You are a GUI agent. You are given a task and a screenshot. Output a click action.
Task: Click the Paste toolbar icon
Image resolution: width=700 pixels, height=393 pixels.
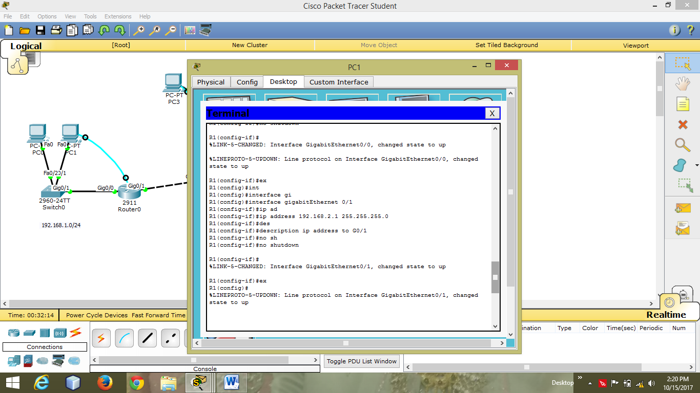tap(88, 30)
